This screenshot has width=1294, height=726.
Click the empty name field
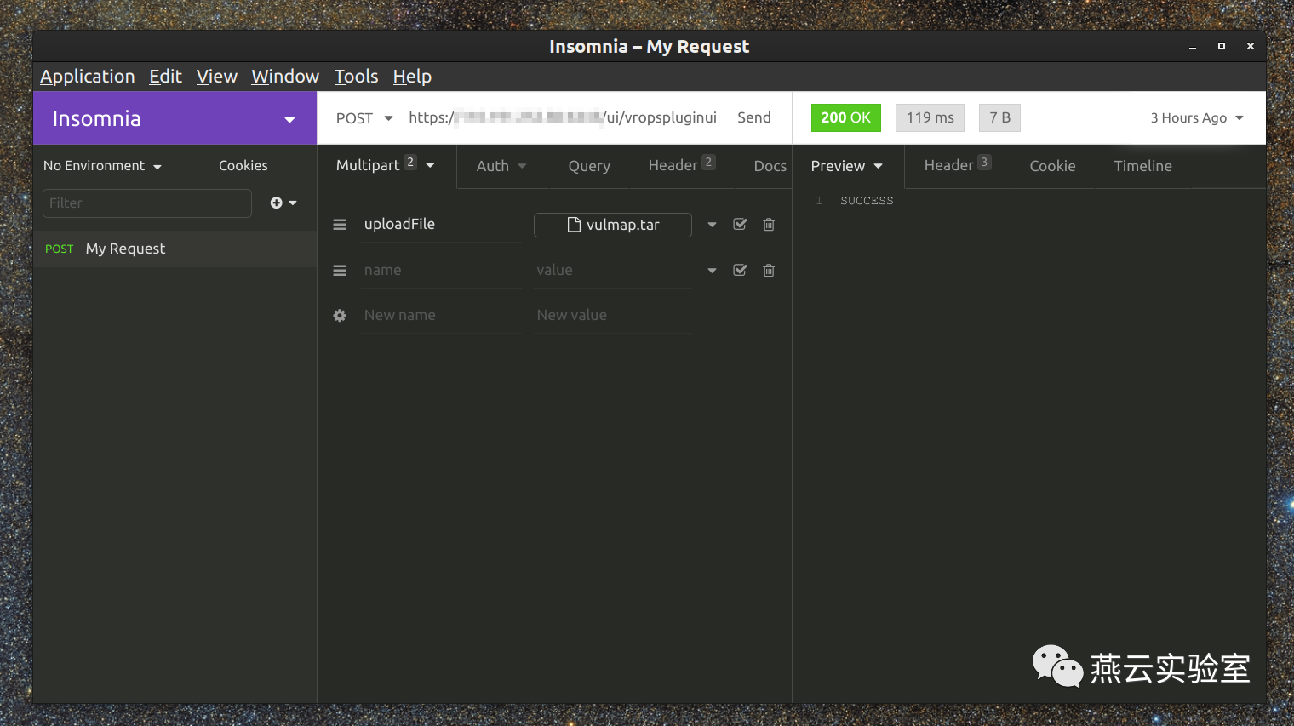(442, 271)
